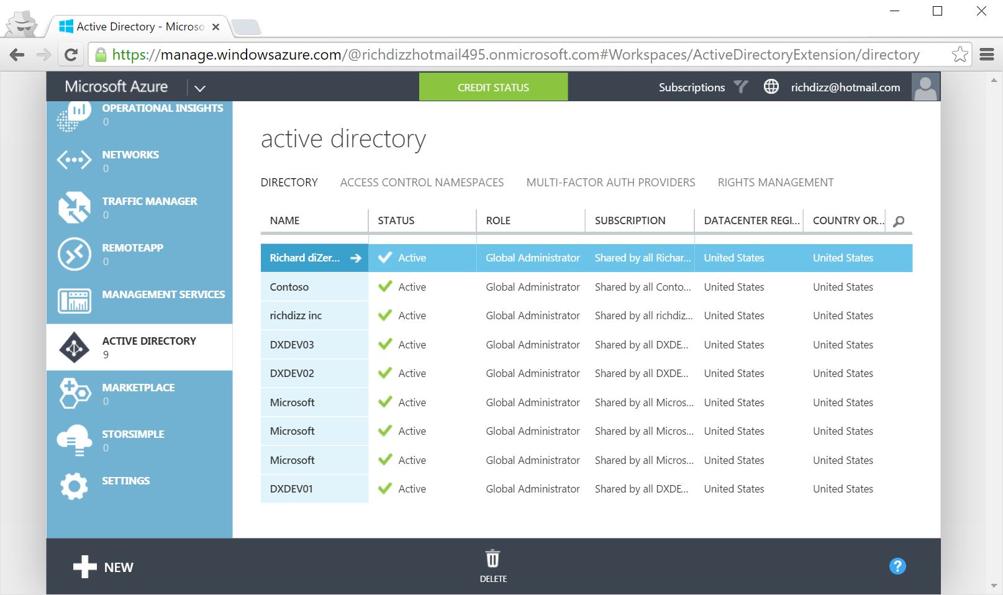
Task: Click Active status in Contoso row
Action: pyautogui.click(x=412, y=287)
